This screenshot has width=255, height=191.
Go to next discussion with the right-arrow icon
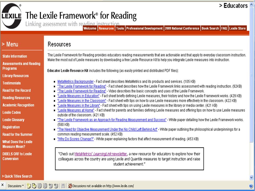[56, 186]
